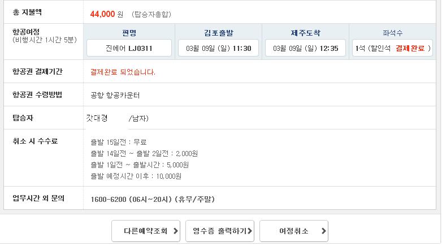Screen dimensions: 442x246
Task: Click the 여정취소 button
Action: 294,231
